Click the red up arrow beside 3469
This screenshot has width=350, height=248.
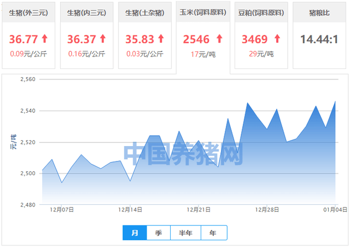pos(277,38)
